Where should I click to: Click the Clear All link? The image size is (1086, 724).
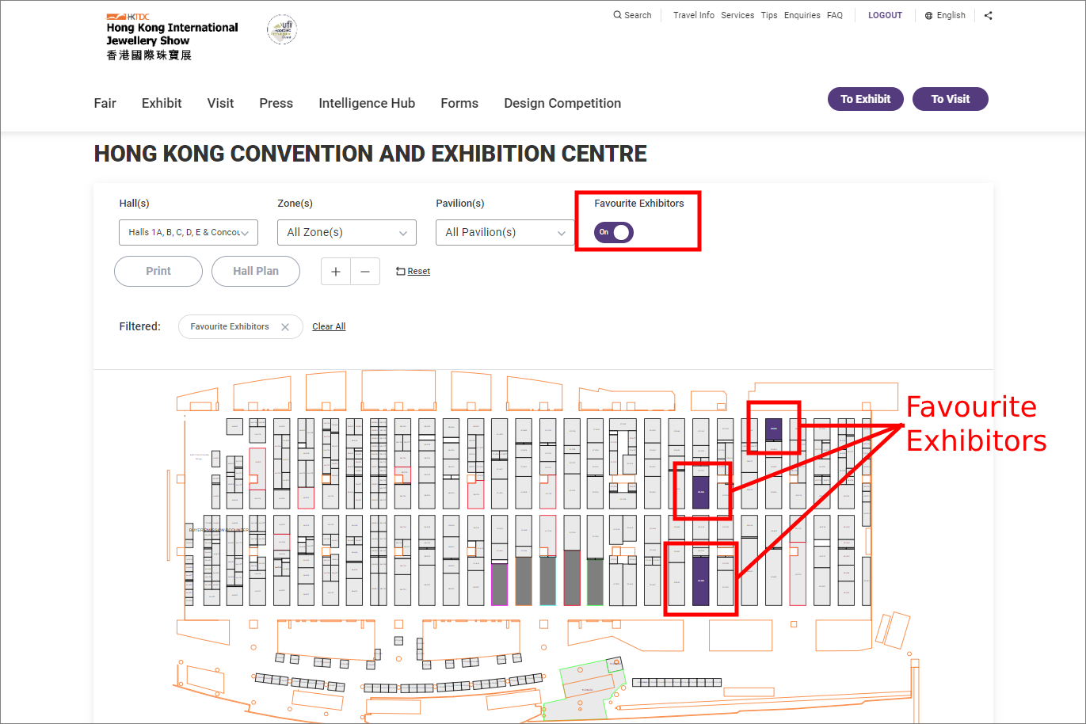point(329,326)
